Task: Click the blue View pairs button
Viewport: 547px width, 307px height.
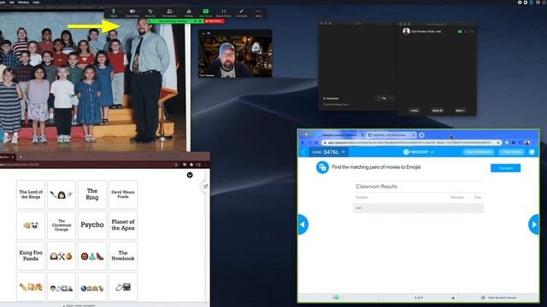Action: pyautogui.click(x=505, y=168)
